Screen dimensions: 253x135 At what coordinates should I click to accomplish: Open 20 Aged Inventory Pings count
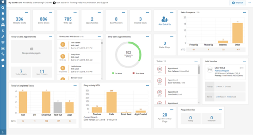pyautogui.click(x=165, y=115)
